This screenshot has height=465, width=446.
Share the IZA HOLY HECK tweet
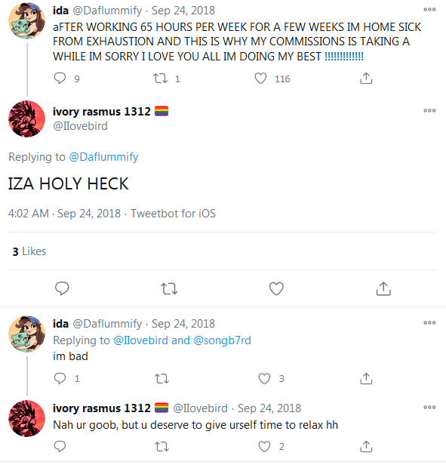pos(383,288)
